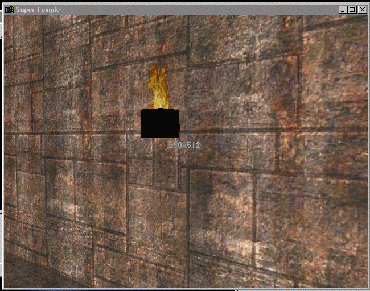This screenshot has height=291, width=370.
Task: Click the base of the flame
Action: (x=159, y=106)
